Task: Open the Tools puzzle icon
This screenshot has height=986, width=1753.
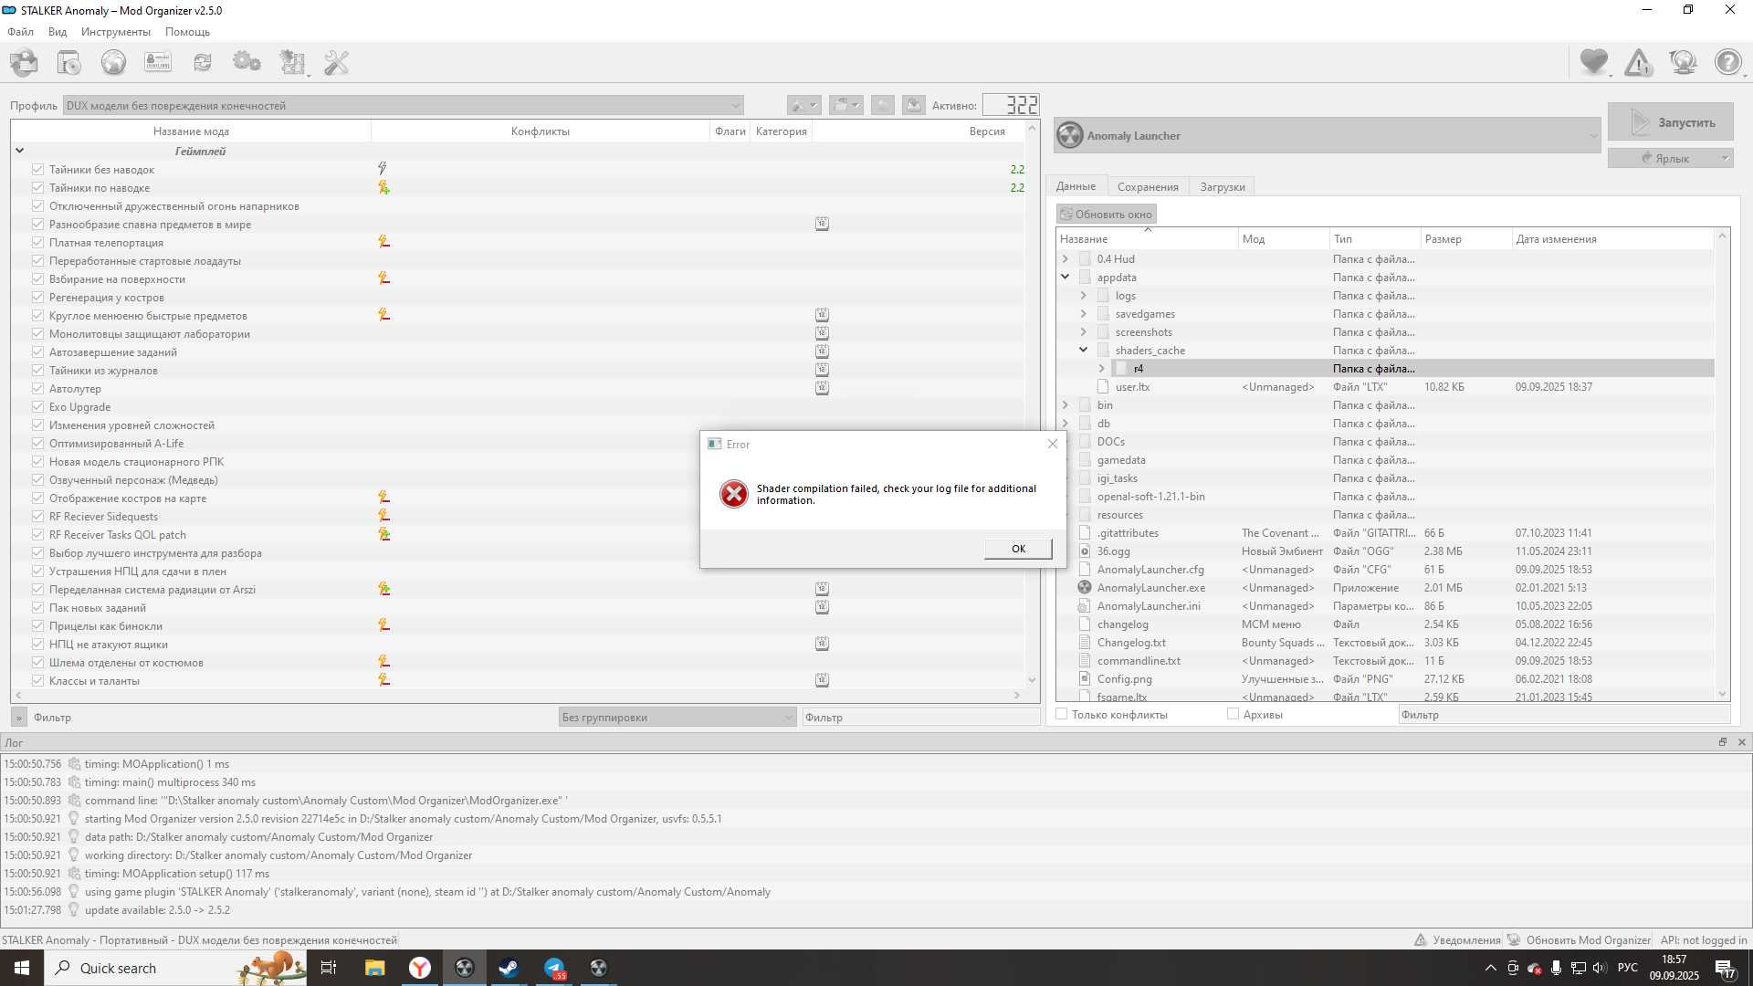Action: [292, 63]
